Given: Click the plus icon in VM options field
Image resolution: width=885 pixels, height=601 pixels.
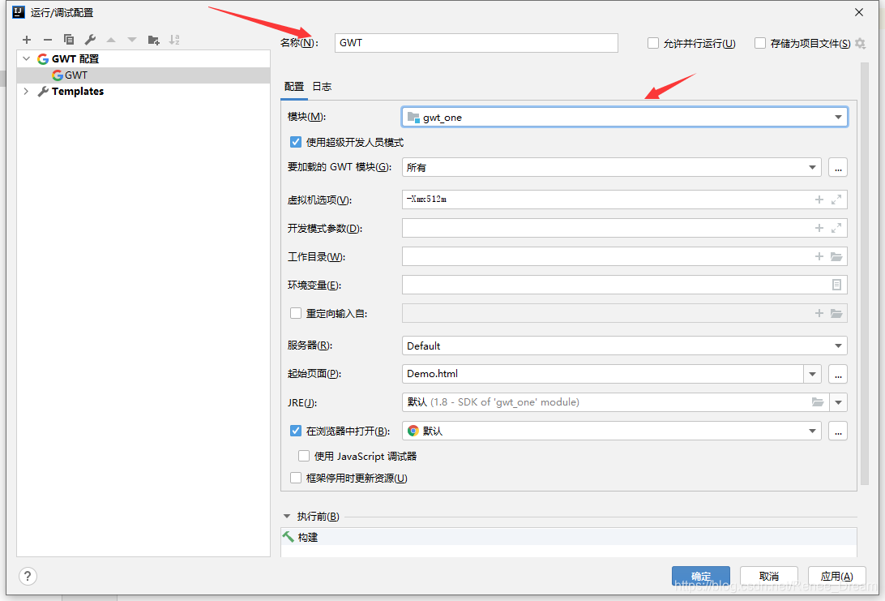Looking at the screenshot, I should tap(819, 200).
